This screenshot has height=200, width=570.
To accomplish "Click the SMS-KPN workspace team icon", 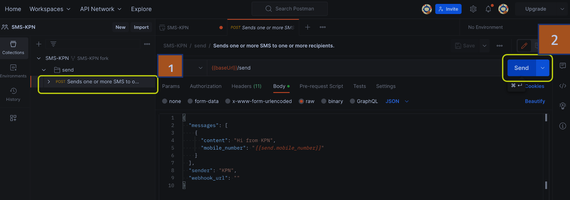I will (x=5, y=27).
